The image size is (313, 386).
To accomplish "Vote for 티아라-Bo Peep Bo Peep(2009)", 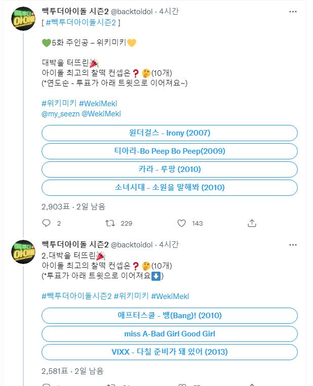I will click(170, 151).
